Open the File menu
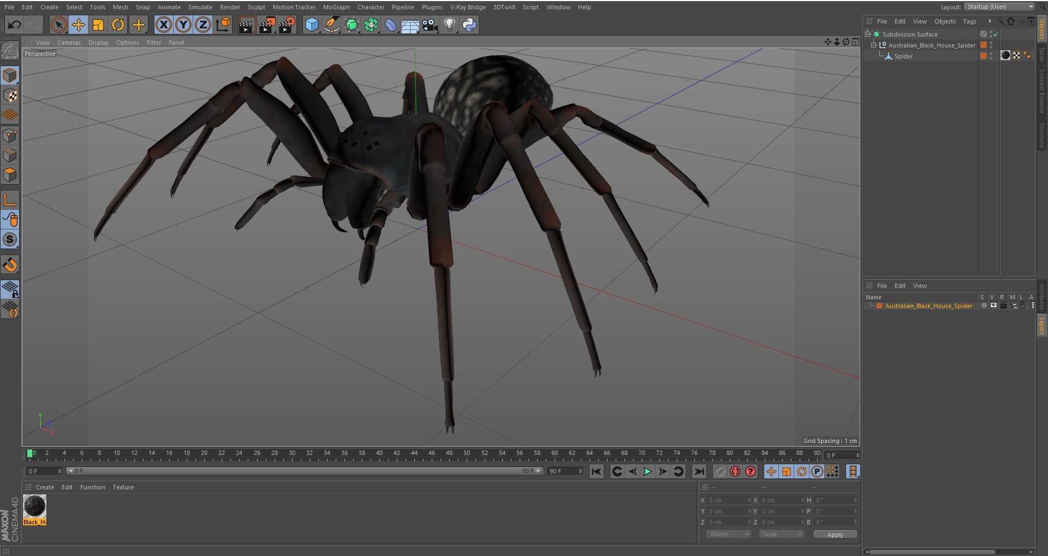Image resolution: width=1048 pixels, height=556 pixels. click(x=9, y=7)
